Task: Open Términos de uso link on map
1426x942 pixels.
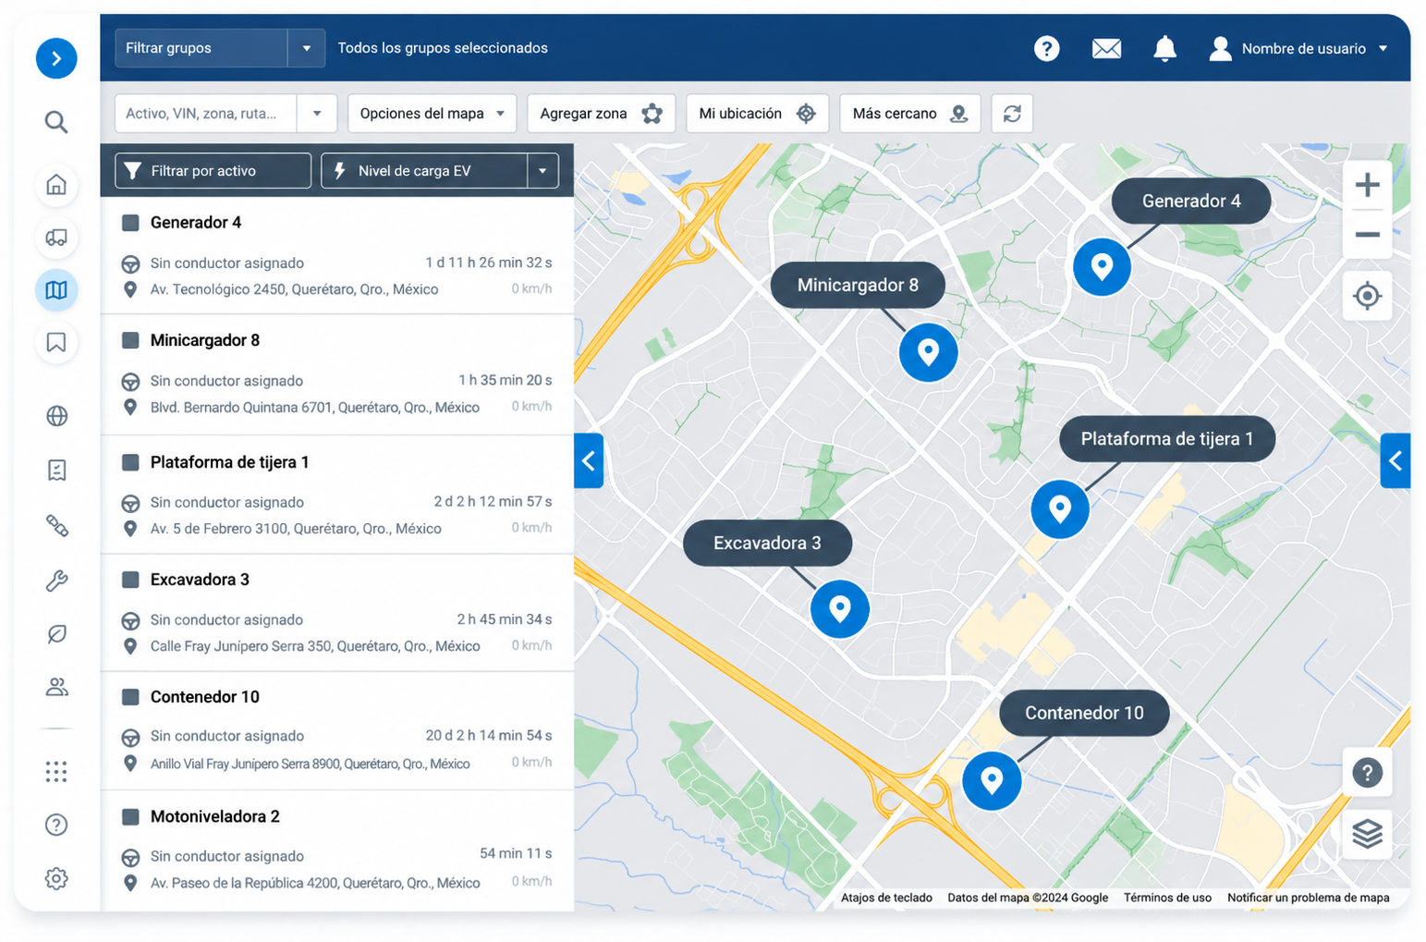Action: 1167,898
